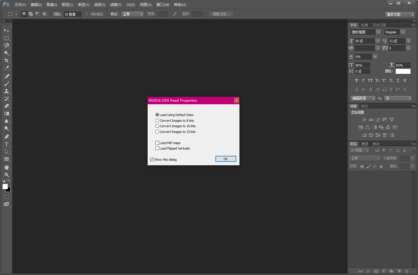Toggle Faux Bold text style button
This screenshot has width=418, height=275.
(x=356, y=80)
